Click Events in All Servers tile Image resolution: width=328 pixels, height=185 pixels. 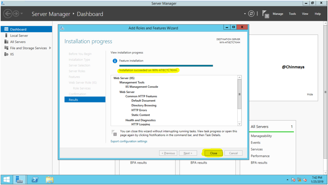click(256, 143)
